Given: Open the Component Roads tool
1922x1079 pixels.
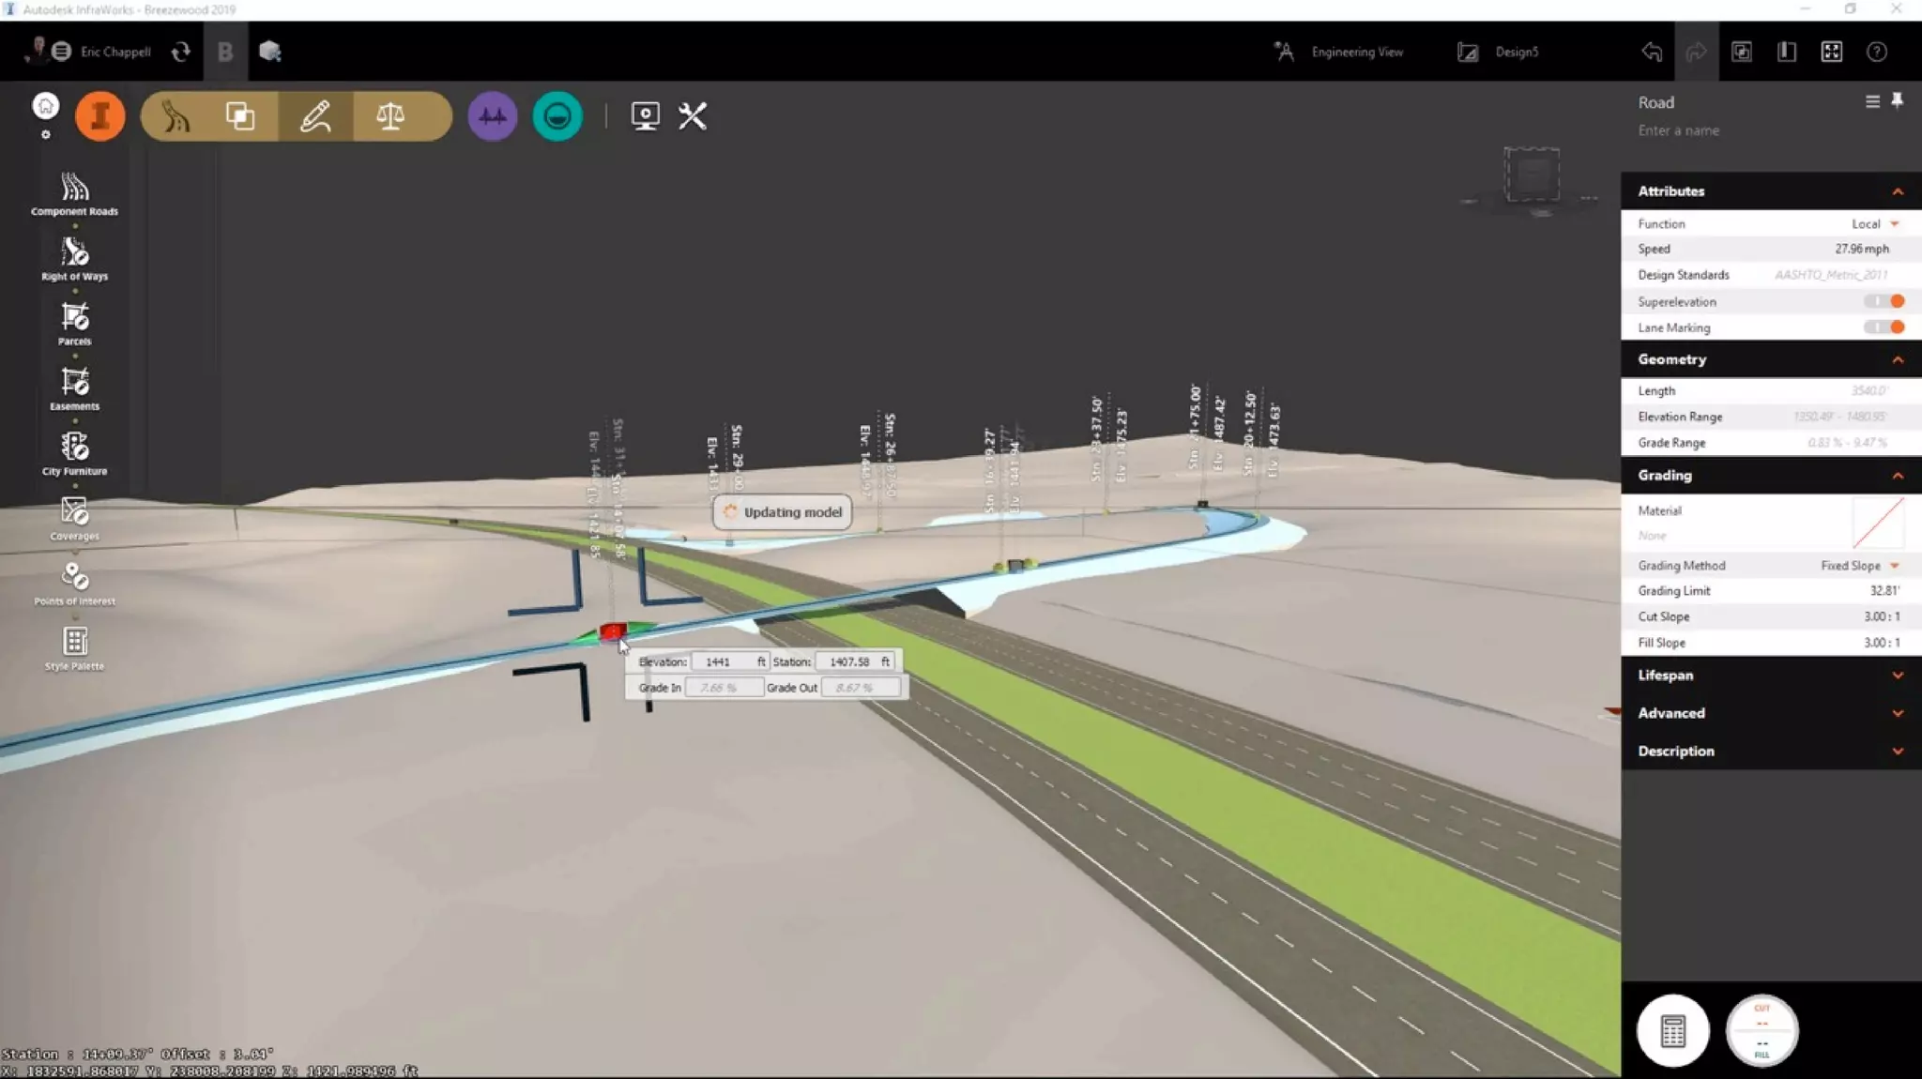Looking at the screenshot, I should (x=74, y=193).
